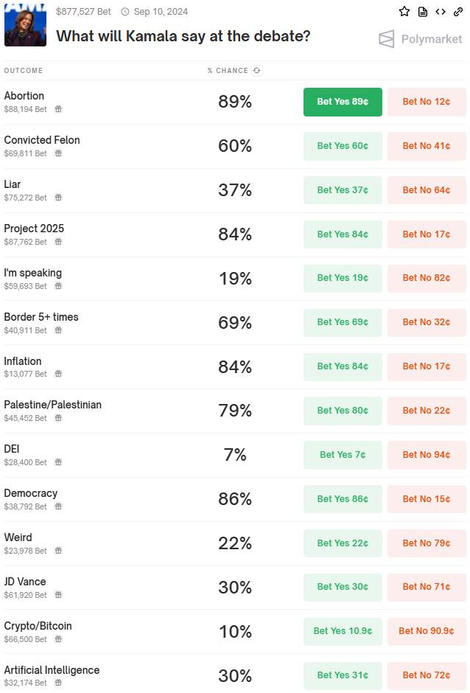The width and height of the screenshot is (470, 693).
Task: Select Bet No 41¢ for Convicted Felon
Action: point(427,146)
